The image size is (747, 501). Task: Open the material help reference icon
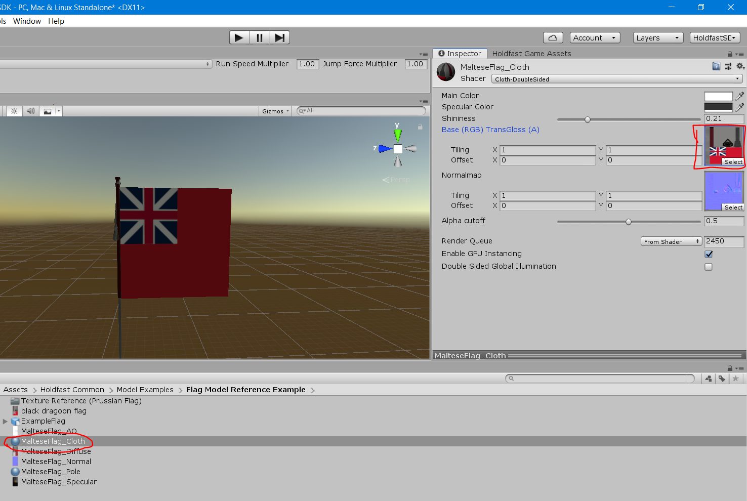(716, 66)
